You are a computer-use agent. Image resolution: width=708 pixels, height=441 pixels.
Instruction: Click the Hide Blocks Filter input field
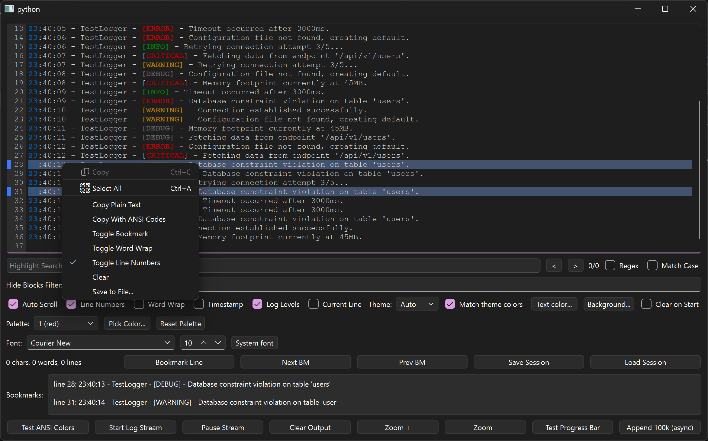(x=381, y=285)
